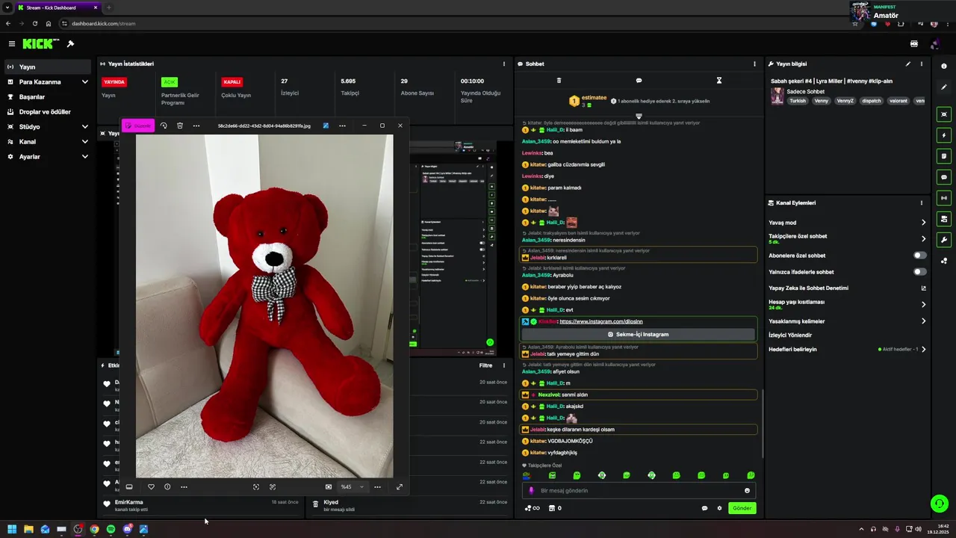Image resolution: width=956 pixels, height=538 pixels.
Task: Open the hamburger menu next to the Kick logo
Action: tap(12, 44)
